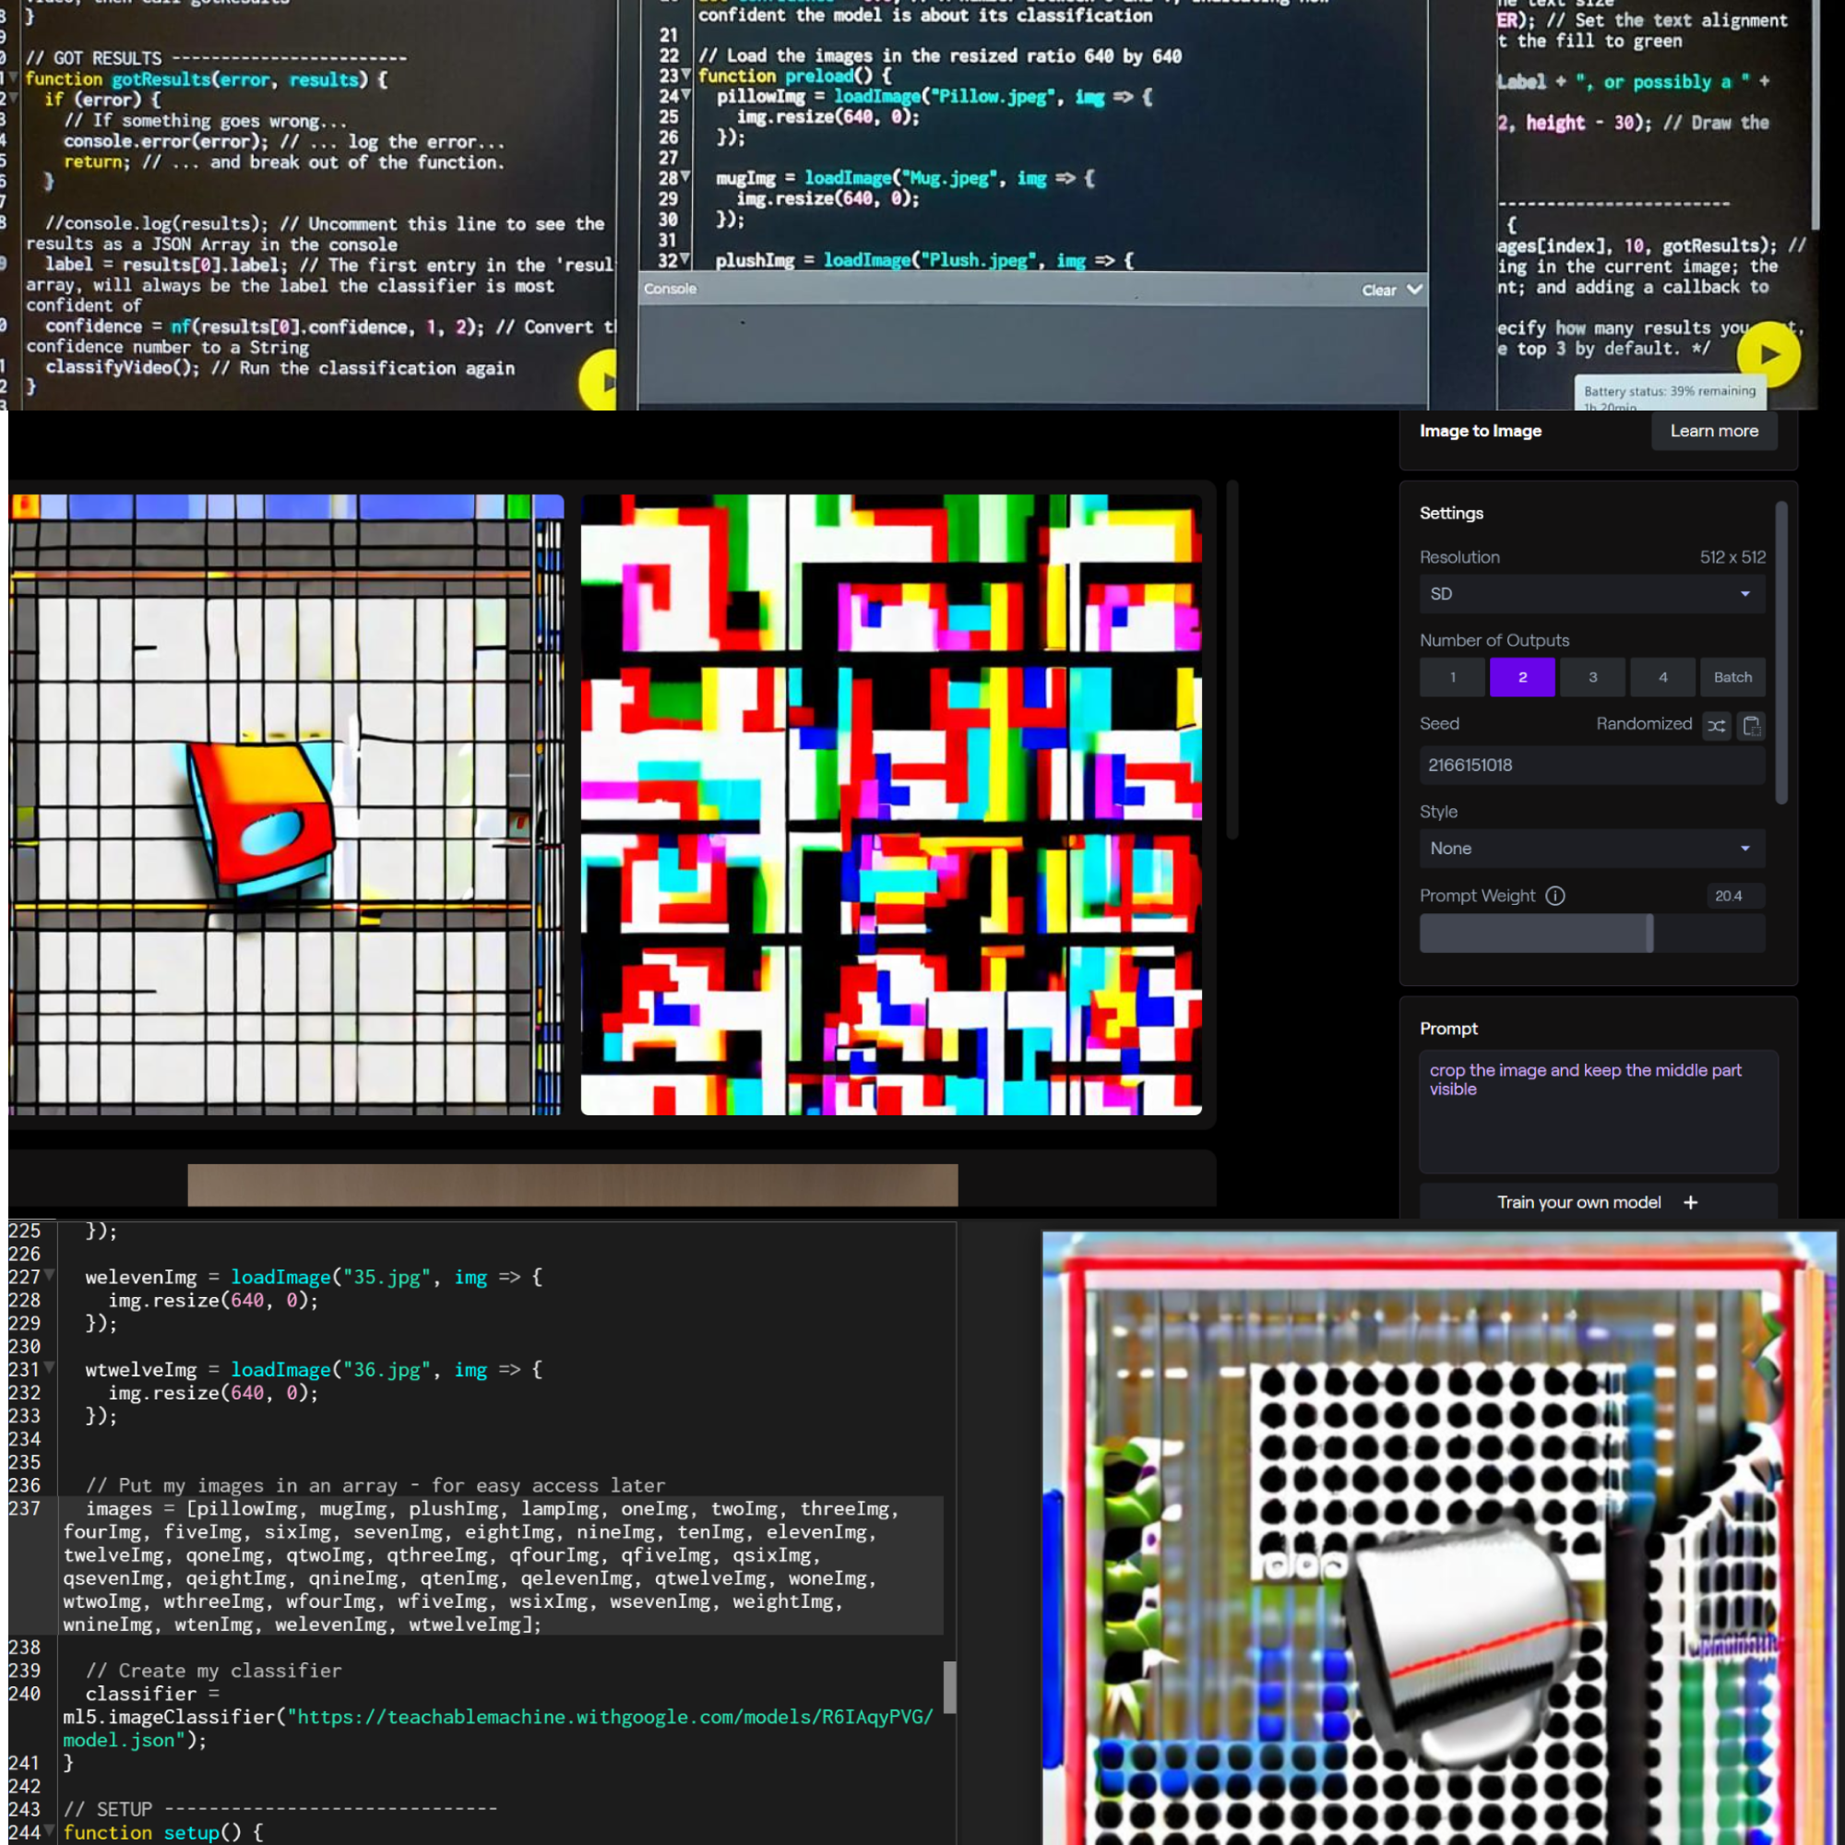This screenshot has height=1845, width=1845.
Task: Open the Style dropdown showing None
Action: point(1591,848)
